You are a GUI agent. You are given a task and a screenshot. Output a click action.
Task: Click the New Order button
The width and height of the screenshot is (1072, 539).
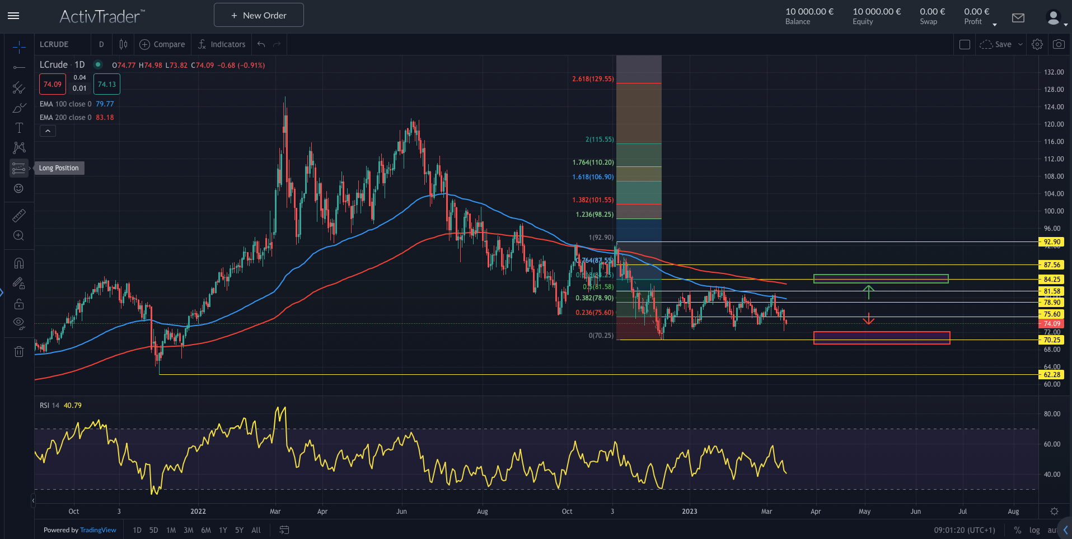258,15
